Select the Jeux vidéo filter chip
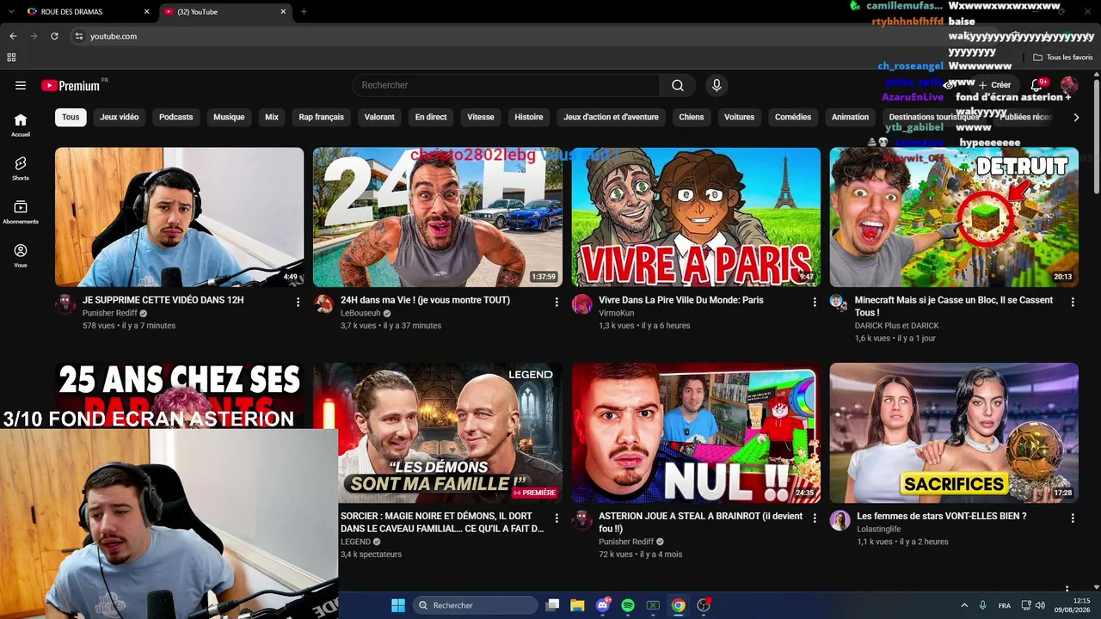 [119, 117]
